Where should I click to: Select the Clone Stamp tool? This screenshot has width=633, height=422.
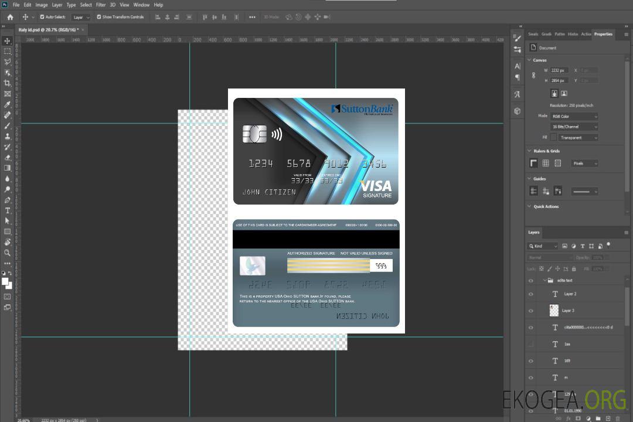pyautogui.click(x=7, y=136)
